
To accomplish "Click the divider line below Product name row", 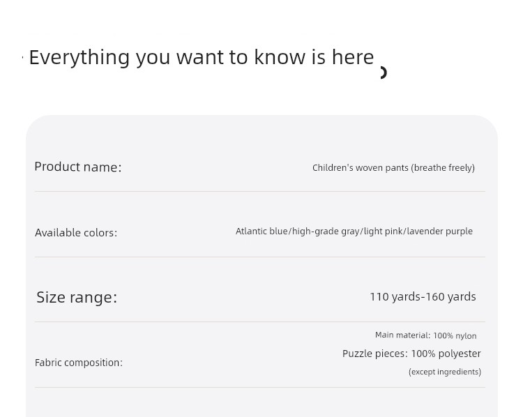I will coord(260,192).
